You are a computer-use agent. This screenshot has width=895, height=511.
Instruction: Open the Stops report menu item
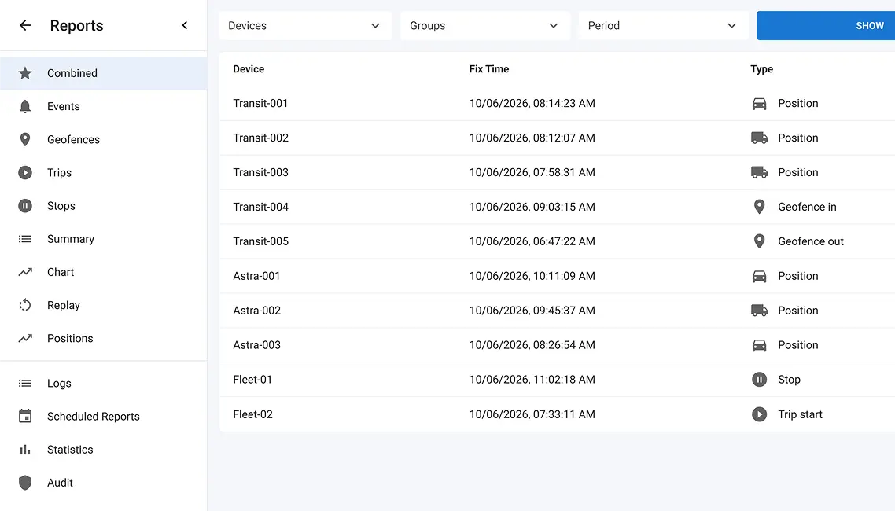click(x=103, y=206)
